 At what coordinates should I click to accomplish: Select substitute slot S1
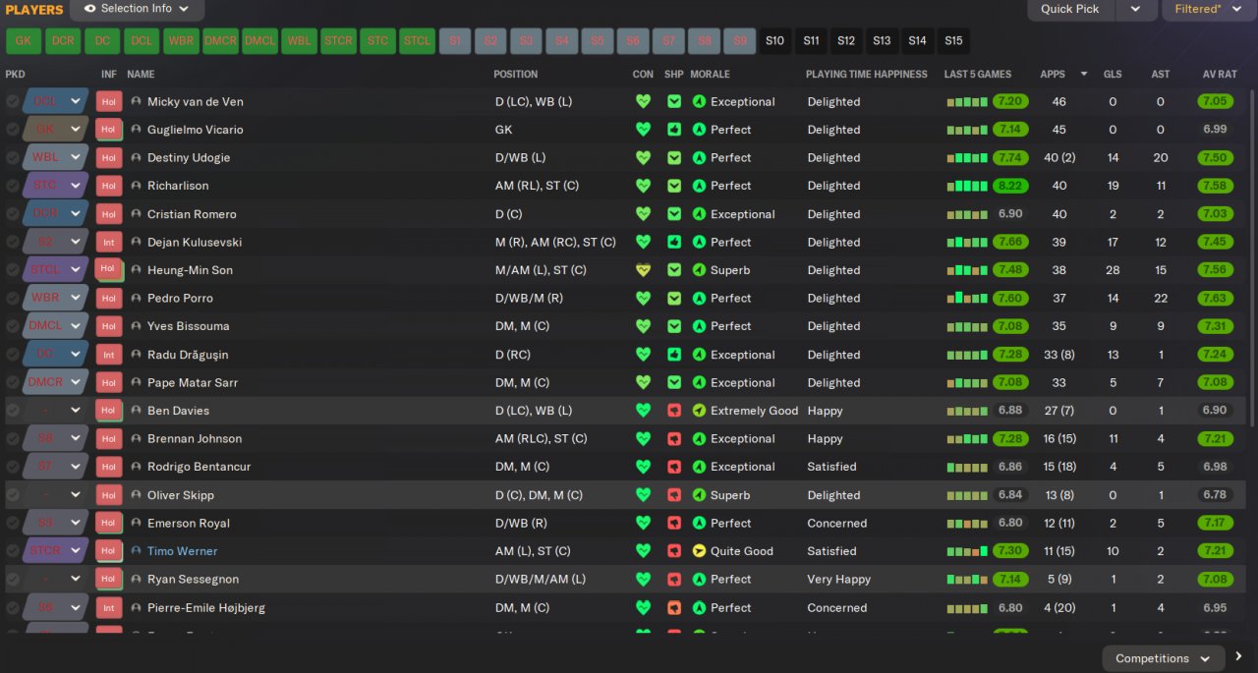(x=455, y=41)
